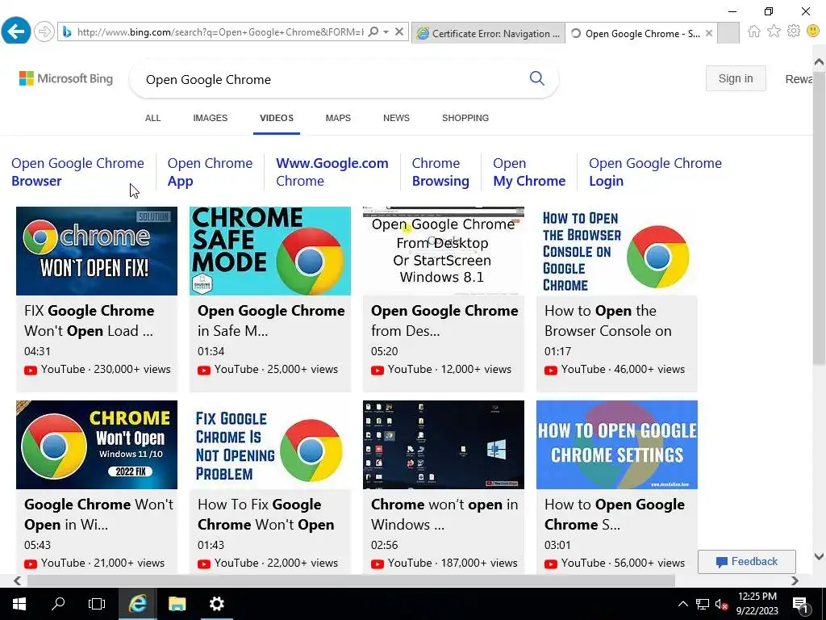Click the Sign in button
The width and height of the screenshot is (826, 620).
[x=736, y=78]
